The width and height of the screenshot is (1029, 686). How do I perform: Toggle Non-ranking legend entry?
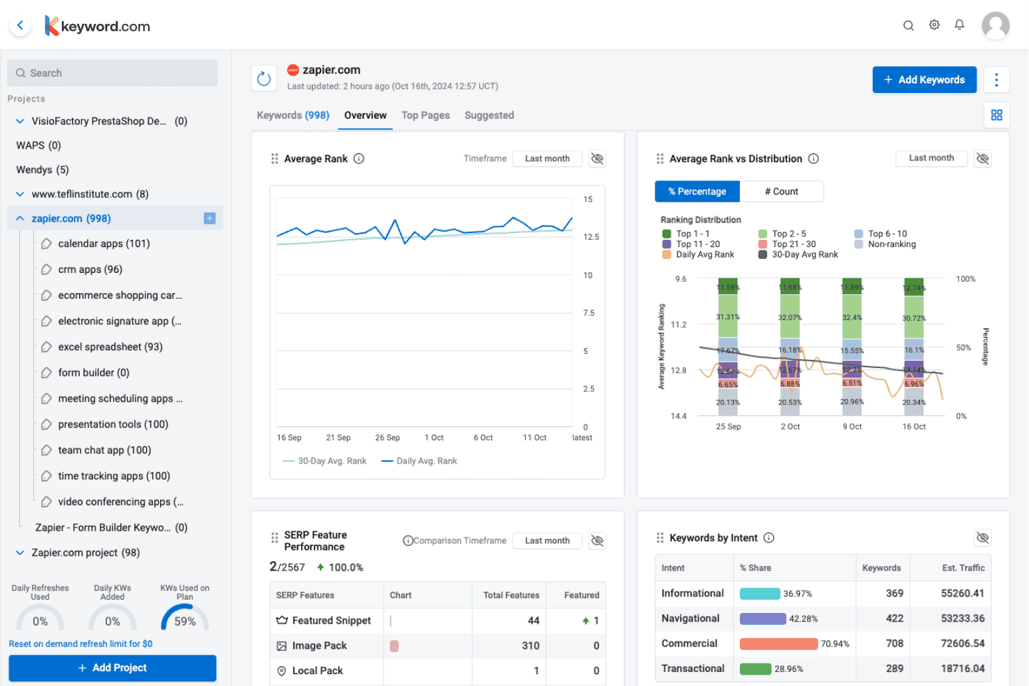885,244
